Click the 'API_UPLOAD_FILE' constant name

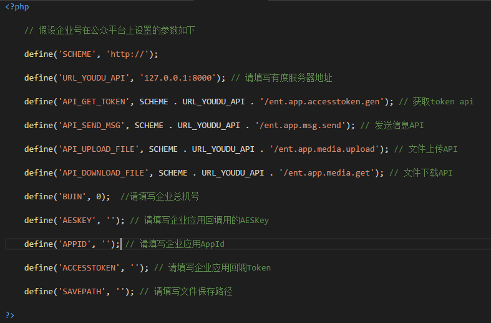[99, 149]
